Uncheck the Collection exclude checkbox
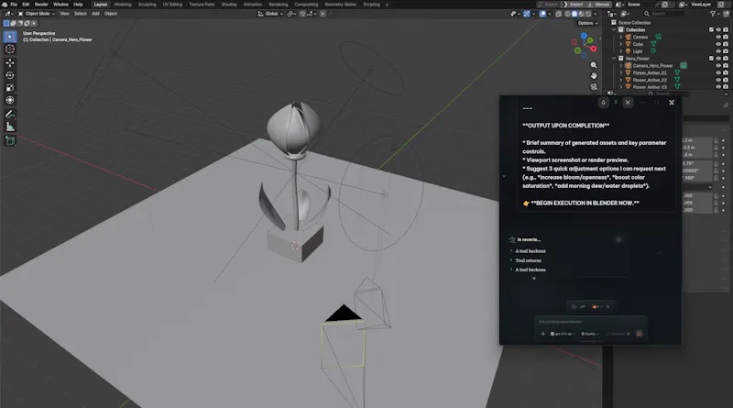733x408 pixels. tap(712, 29)
